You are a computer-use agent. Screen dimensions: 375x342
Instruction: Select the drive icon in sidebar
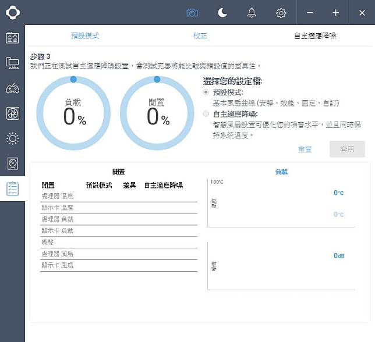click(12, 163)
